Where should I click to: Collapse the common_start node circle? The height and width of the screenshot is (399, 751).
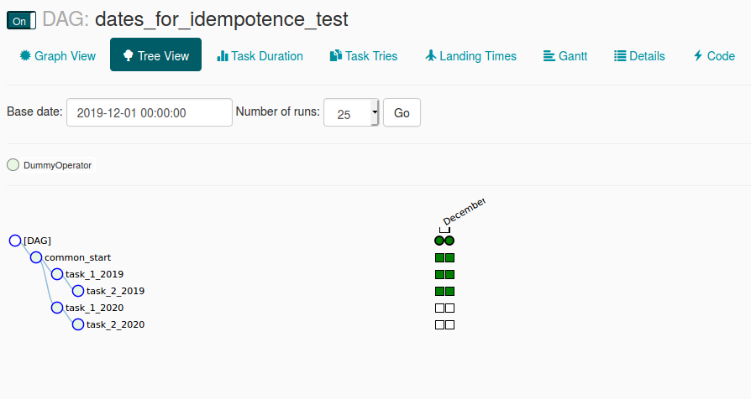[36, 257]
